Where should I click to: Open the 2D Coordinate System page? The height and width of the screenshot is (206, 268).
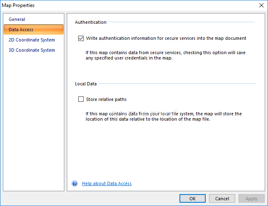pyautogui.click(x=32, y=40)
